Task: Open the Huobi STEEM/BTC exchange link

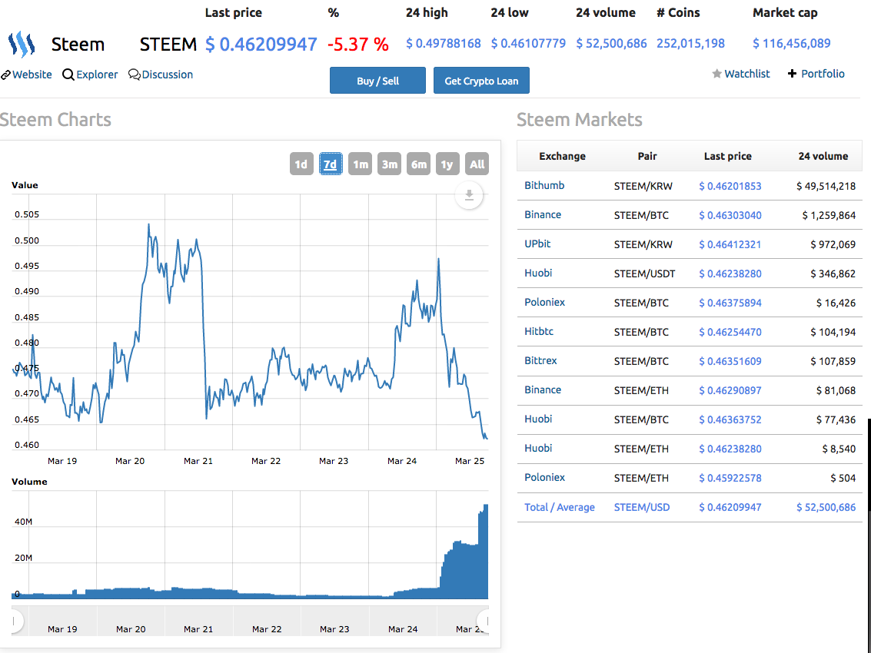Action: [538, 419]
